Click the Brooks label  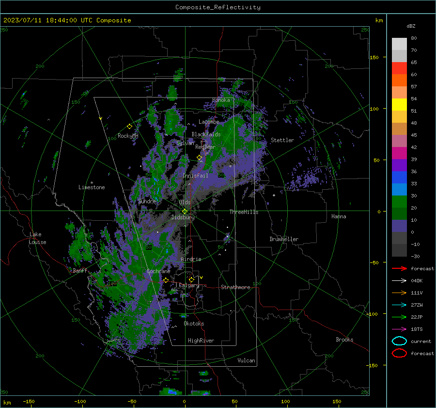click(x=344, y=340)
